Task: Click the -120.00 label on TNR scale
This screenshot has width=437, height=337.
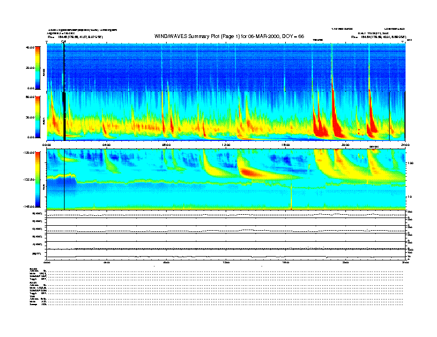Action: click(x=29, y=153)
